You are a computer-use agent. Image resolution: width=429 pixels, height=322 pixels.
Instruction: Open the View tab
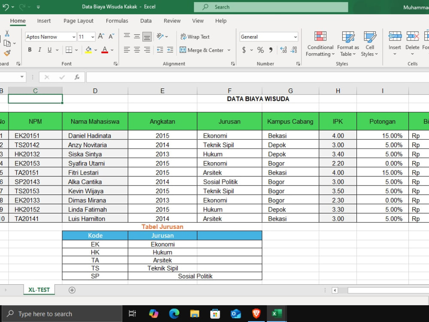(x=198, y=21)
